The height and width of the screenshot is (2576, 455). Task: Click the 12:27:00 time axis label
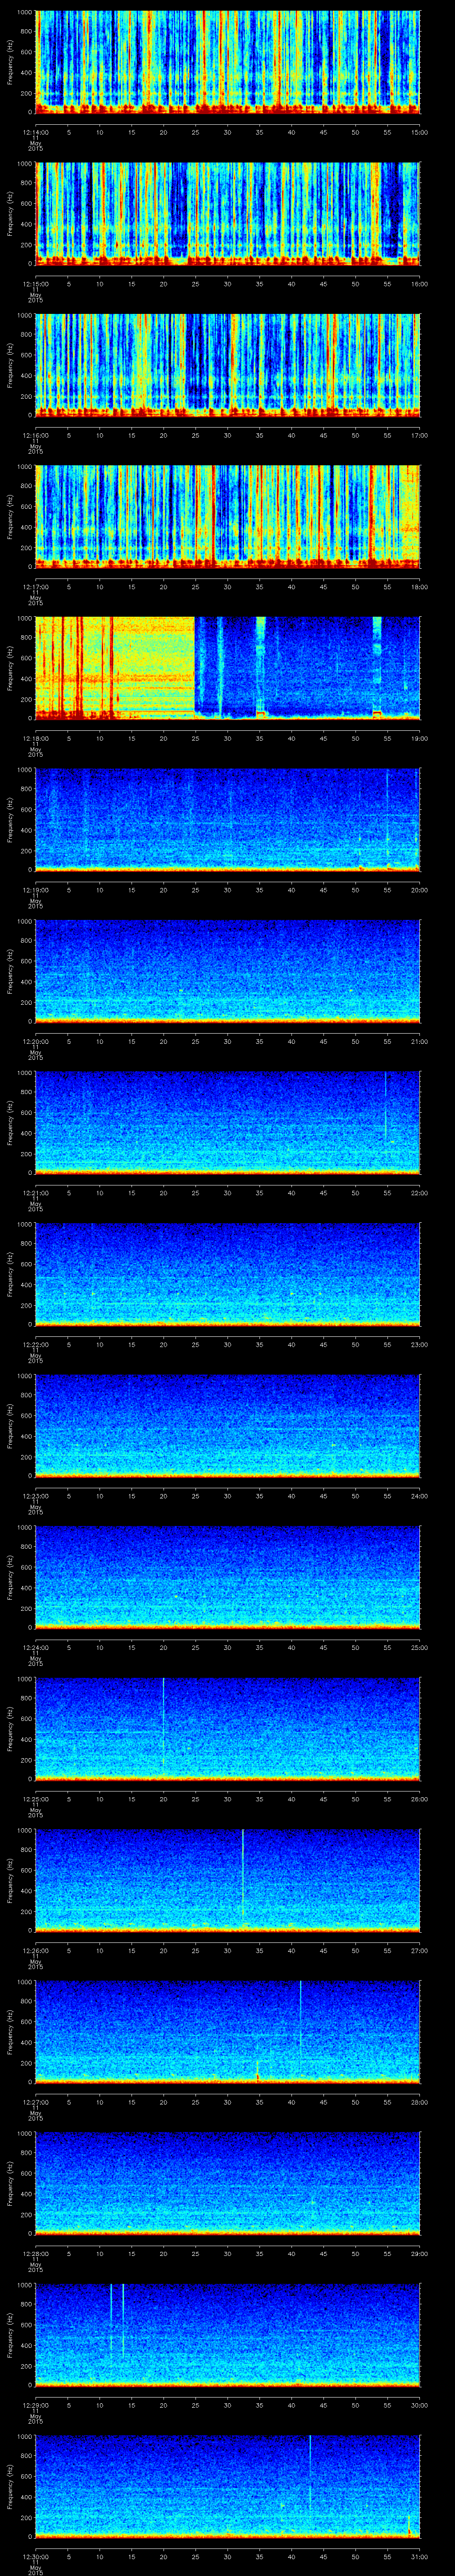(x=36, y=2101)
